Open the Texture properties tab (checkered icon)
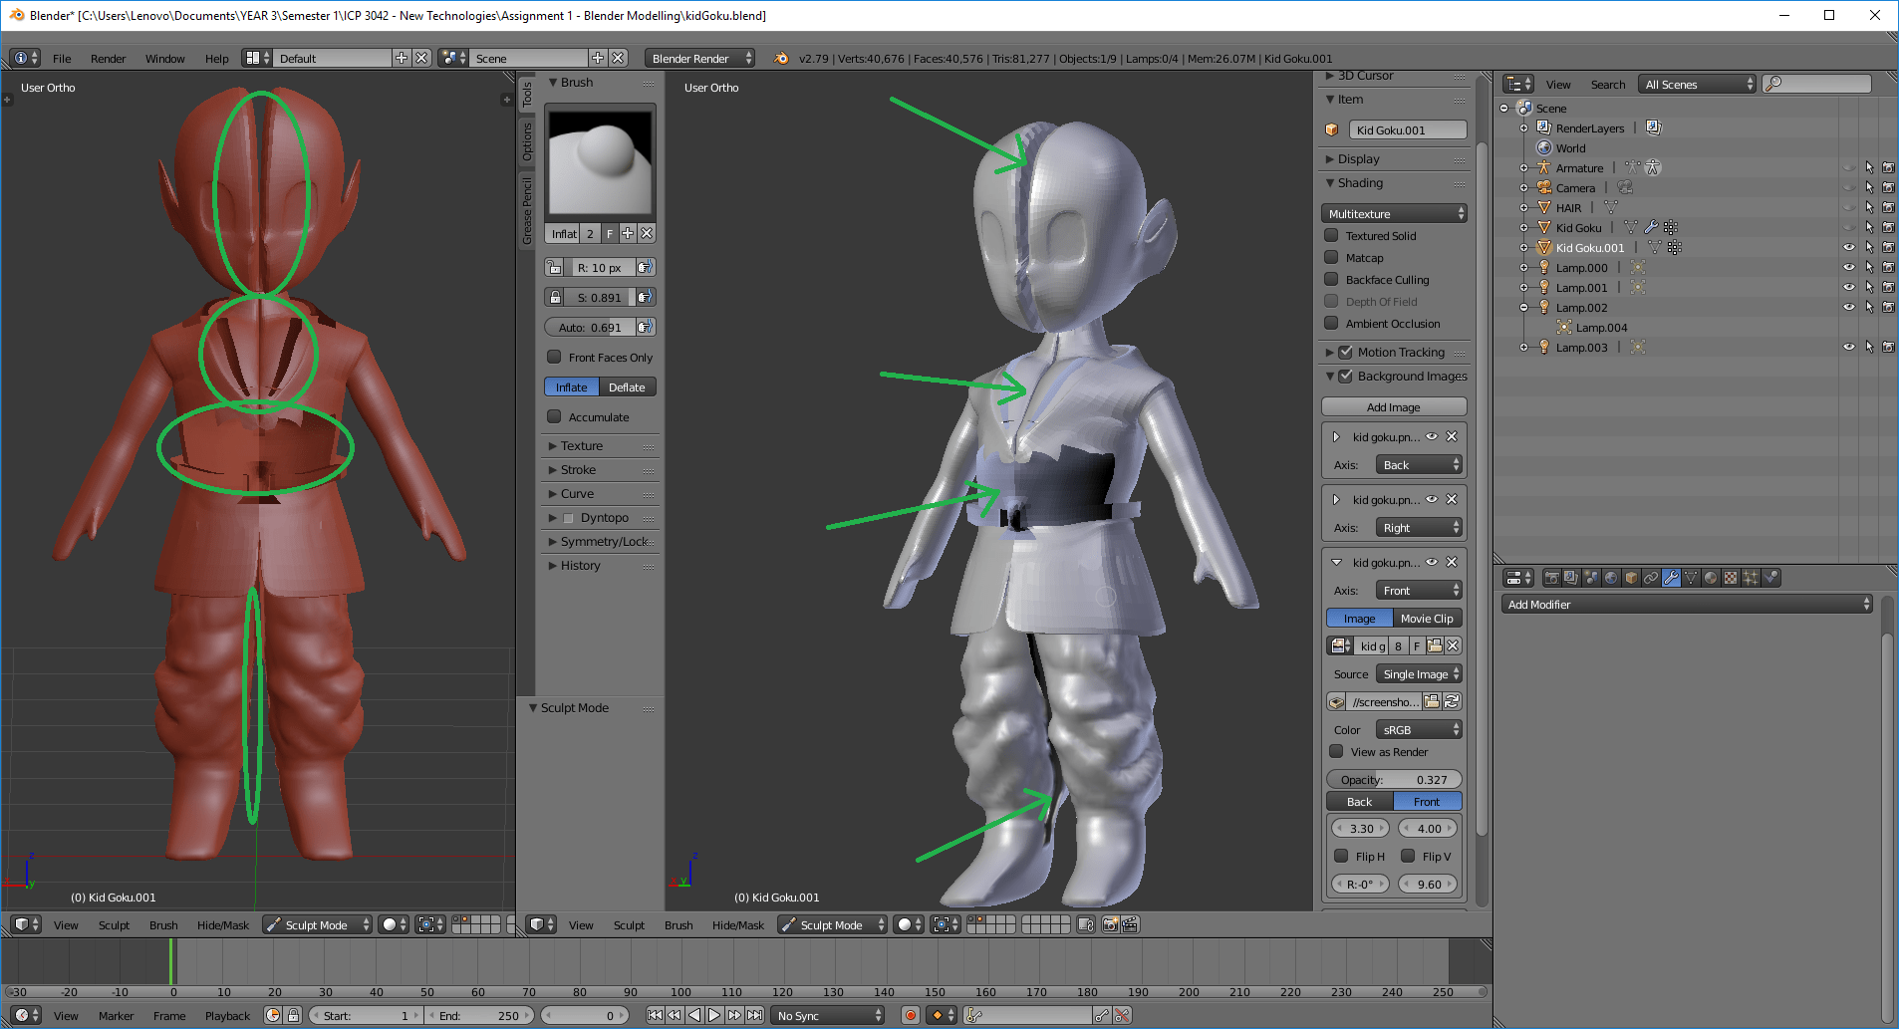The width and height of the screenshot is (1899, 1029). click(1732, 577)
